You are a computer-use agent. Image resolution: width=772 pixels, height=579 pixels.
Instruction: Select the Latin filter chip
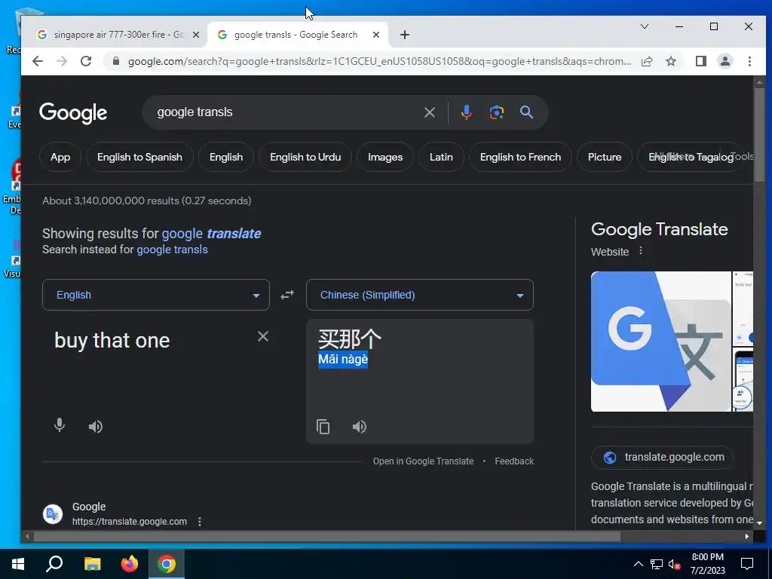pyautogui.click(x=441, y=157)
